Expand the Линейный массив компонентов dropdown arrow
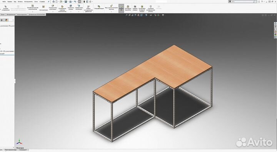Screen dimensions: 277x152 click(33, 12)
